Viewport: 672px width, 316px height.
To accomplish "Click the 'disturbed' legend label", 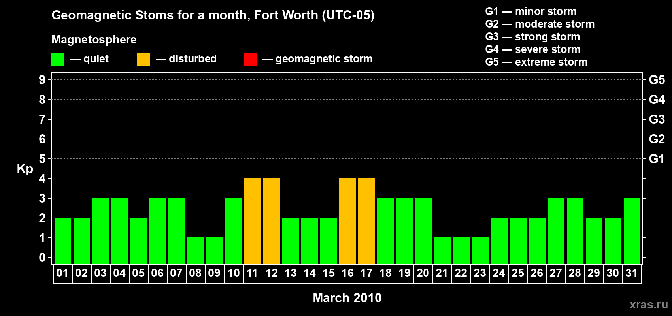I will [x=193, y=59].
